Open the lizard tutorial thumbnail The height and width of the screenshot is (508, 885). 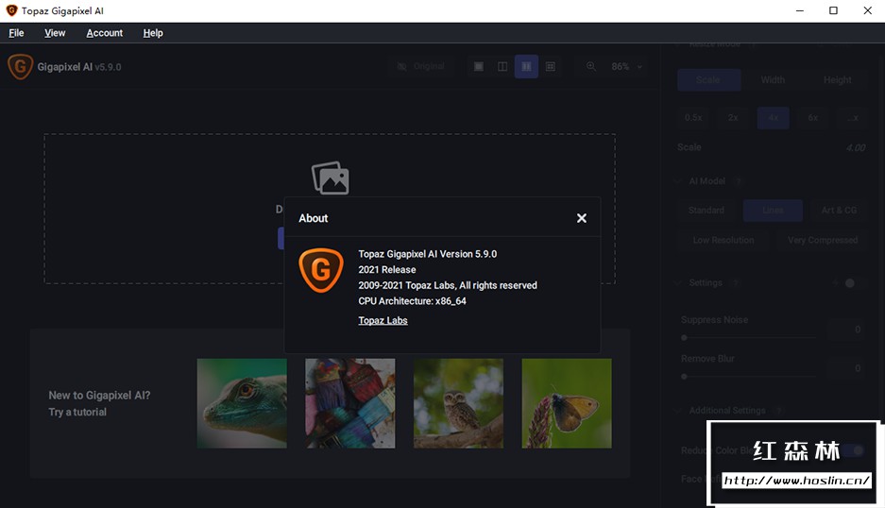242,403
